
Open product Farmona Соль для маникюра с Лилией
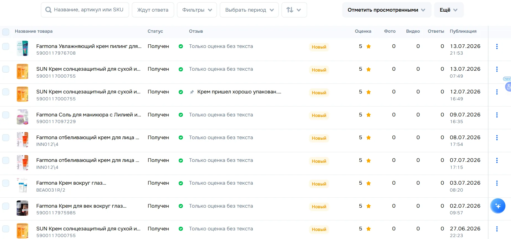89,115
